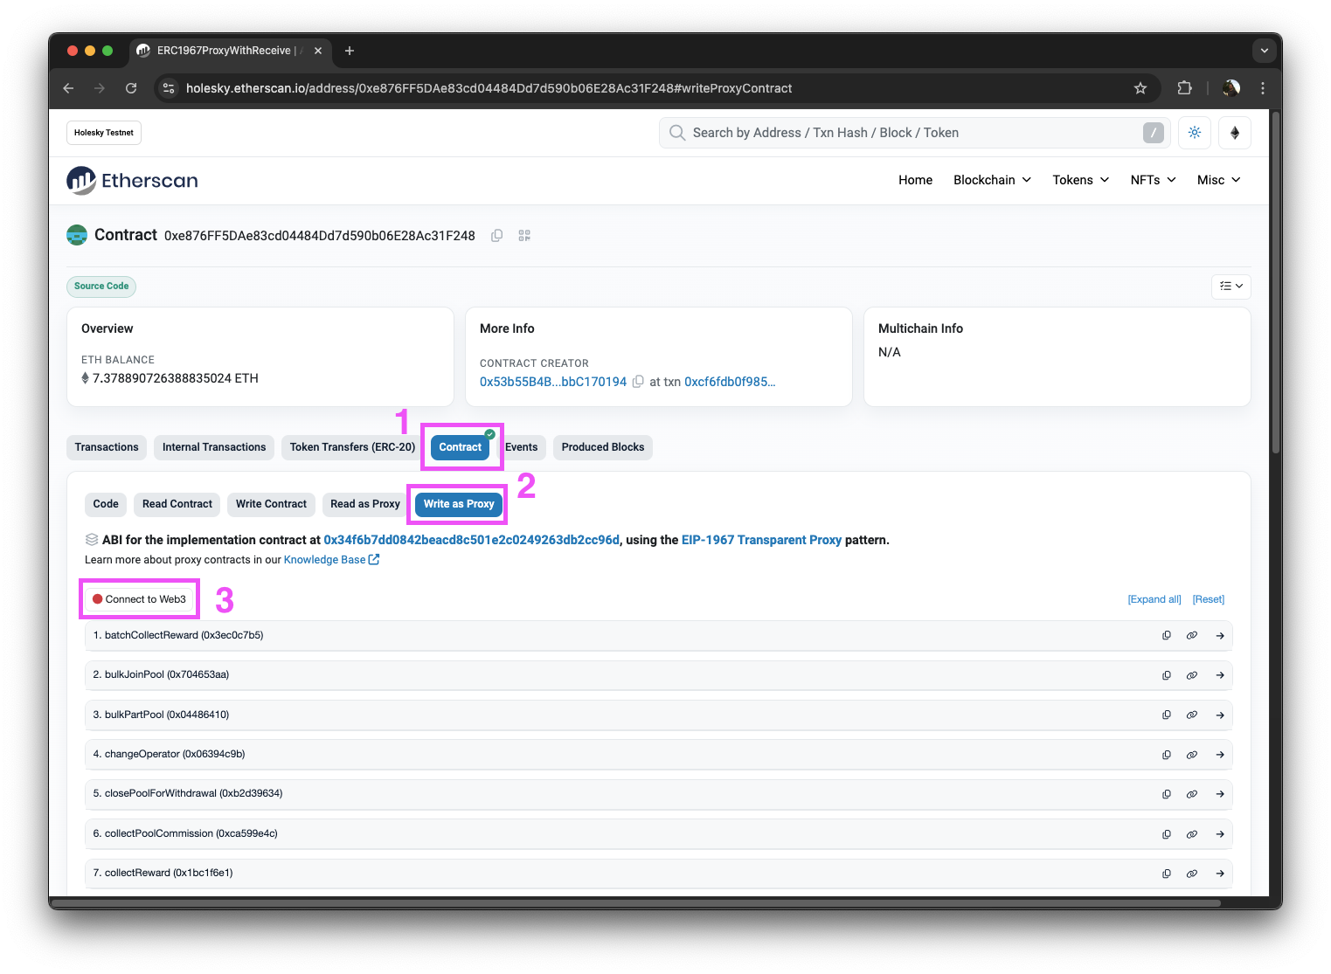Open the Chrome profile avatar
The height and width of the screenshot is (974, 1331).
coord(1231,88)
